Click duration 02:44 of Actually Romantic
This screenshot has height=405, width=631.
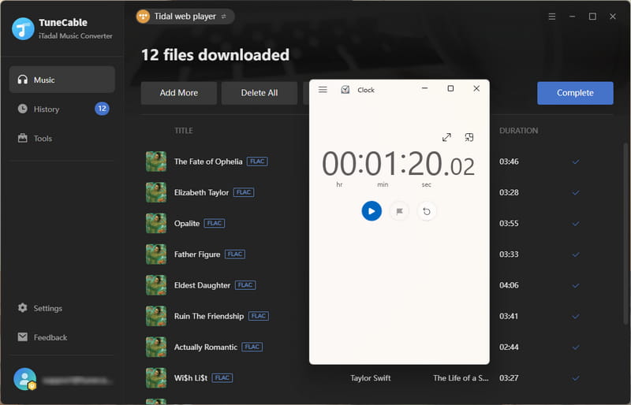[509, 347]
